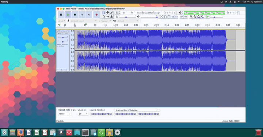Start recording with the red Record button

tap(96, 15)
